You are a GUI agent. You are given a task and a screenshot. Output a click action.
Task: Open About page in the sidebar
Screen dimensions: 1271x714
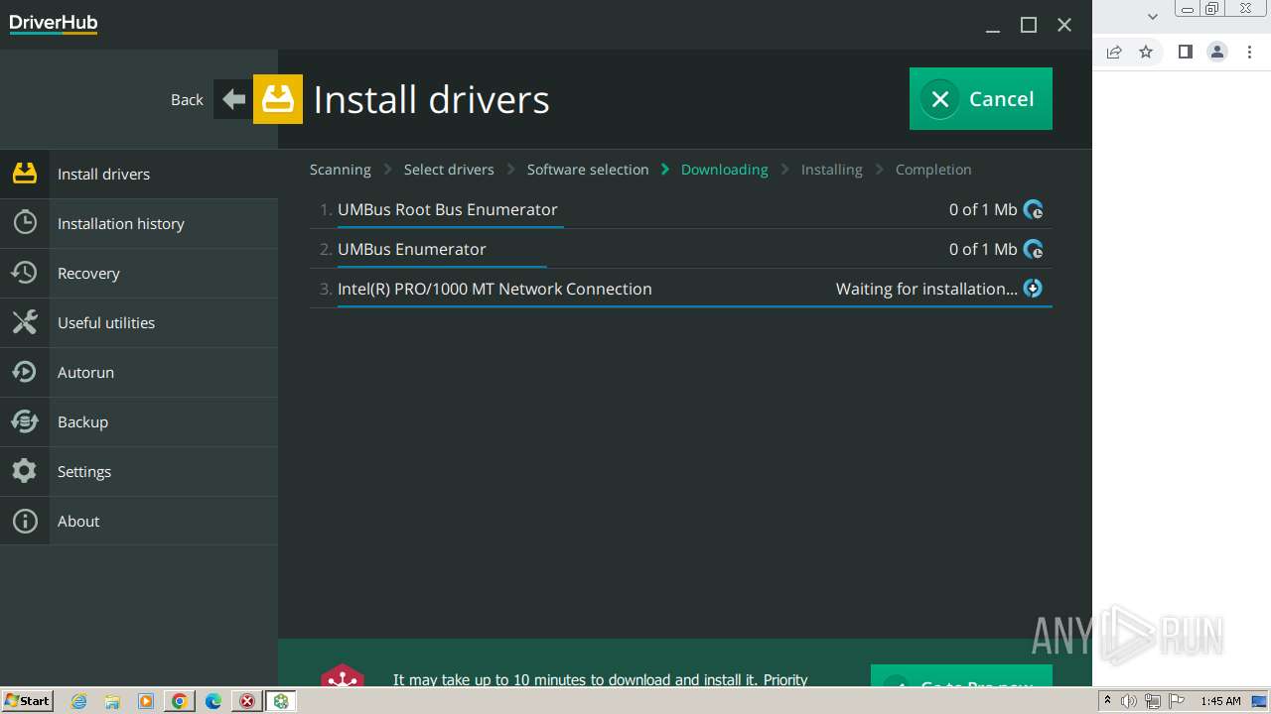pyautogui.click(x=139, y=521)
